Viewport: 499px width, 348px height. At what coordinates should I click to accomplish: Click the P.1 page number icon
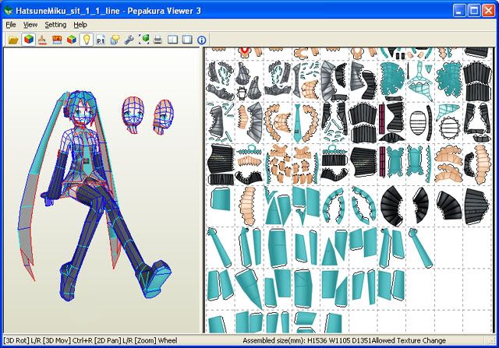[101, 40]
